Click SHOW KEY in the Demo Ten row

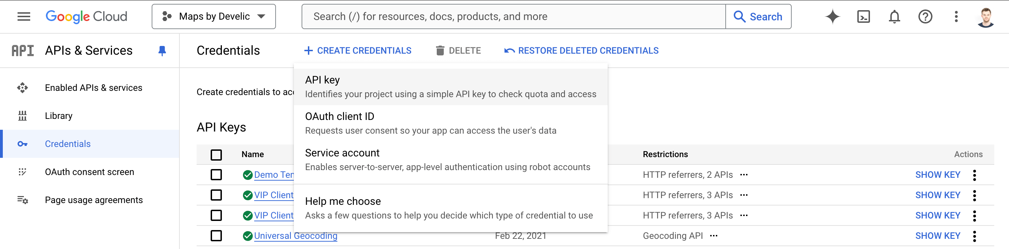pyautogui.click(x=938, y=175)
